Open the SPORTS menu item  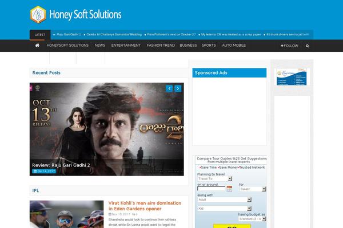tap(209, 46)
